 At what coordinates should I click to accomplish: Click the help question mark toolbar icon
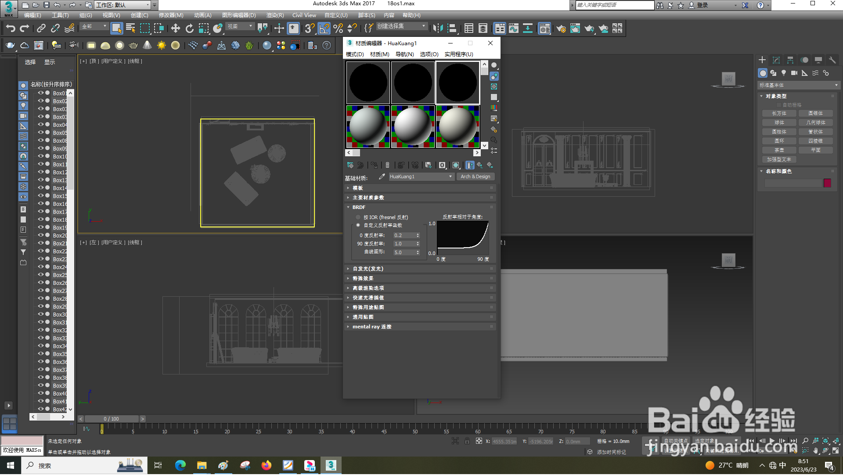pyautogui.click(x=327, y=45)
